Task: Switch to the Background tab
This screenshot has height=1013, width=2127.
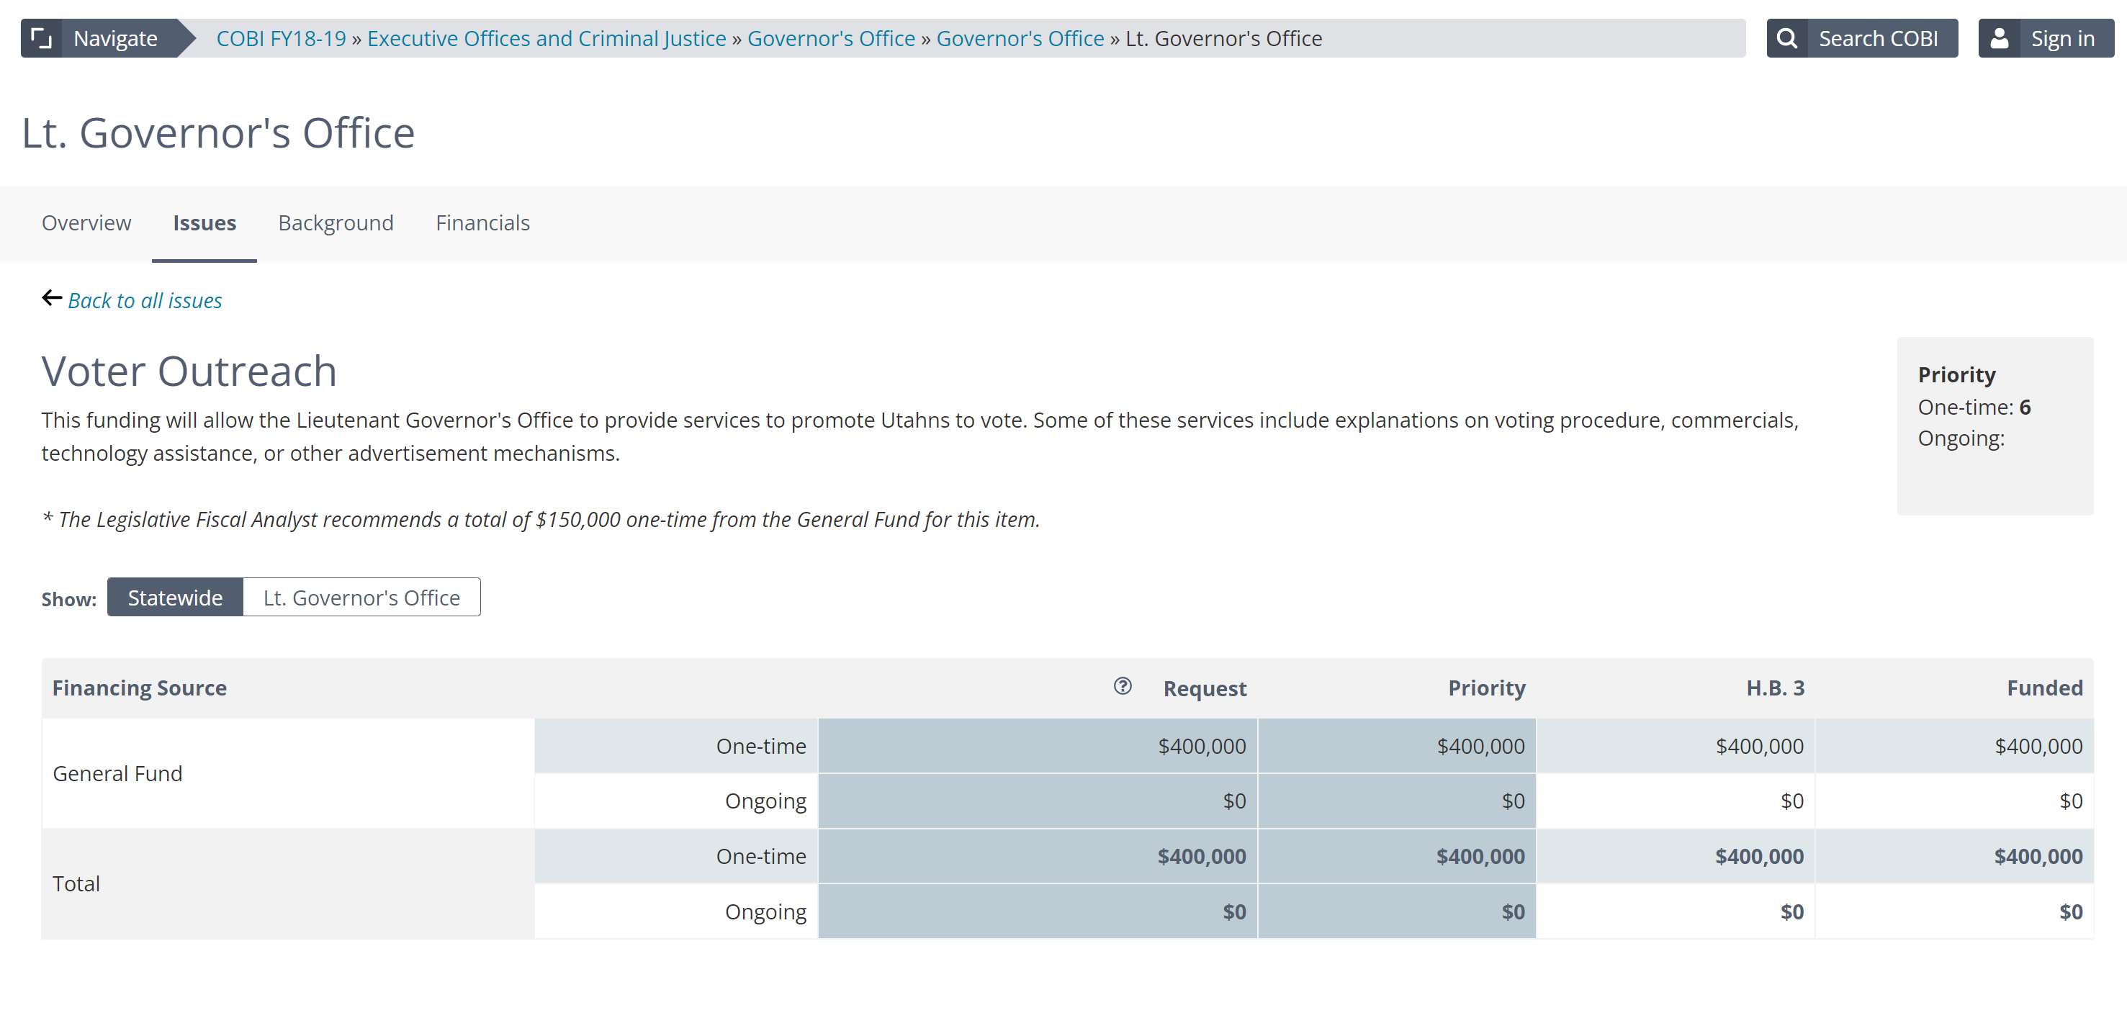Action: [336, 223]
